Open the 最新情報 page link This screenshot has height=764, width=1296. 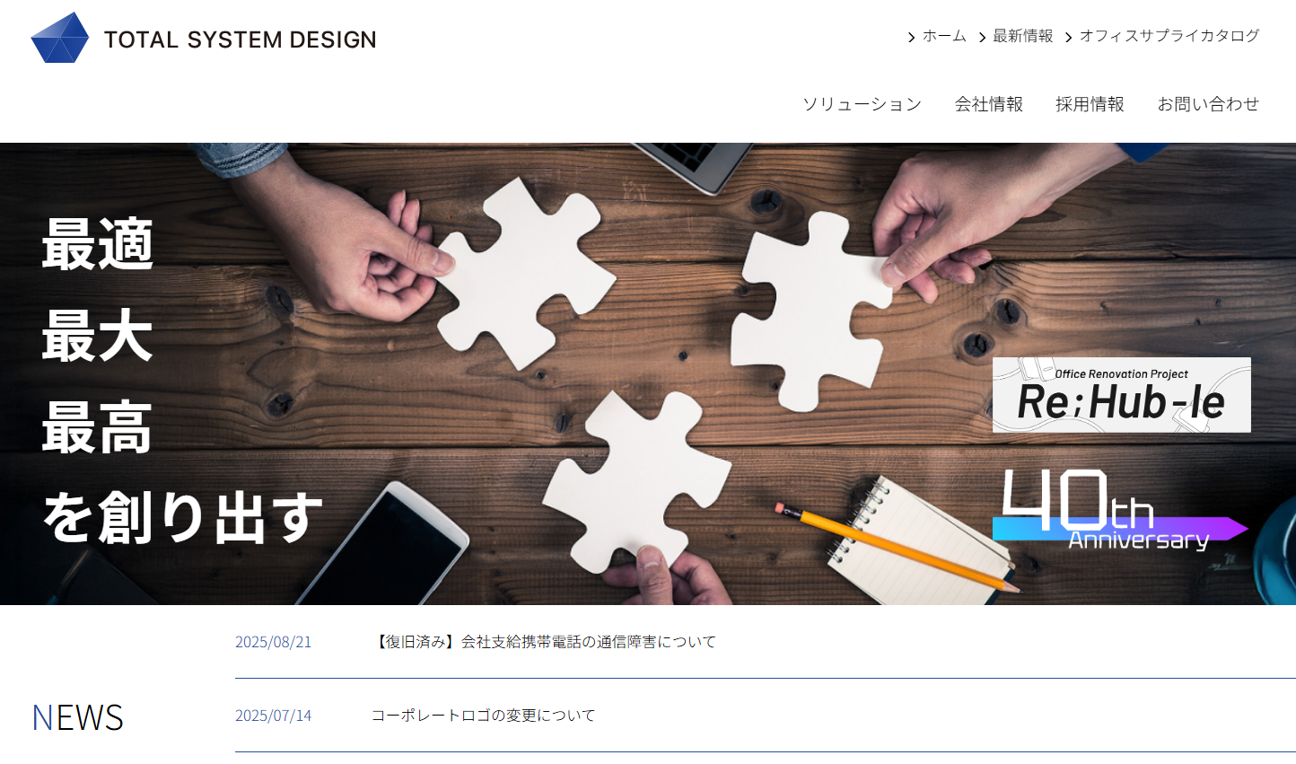click(1023, 36)
